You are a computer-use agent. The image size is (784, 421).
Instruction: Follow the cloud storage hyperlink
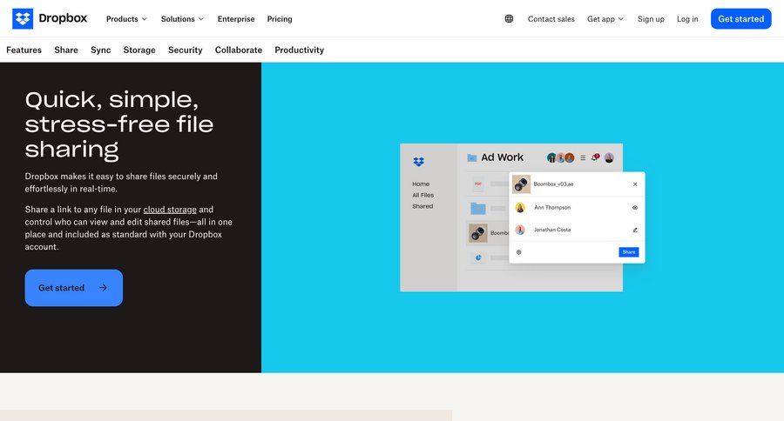170,210
